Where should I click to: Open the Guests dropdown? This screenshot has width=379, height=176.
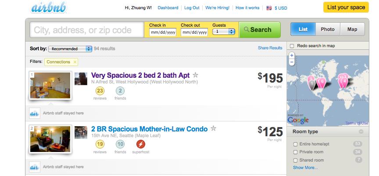[224, 31]
